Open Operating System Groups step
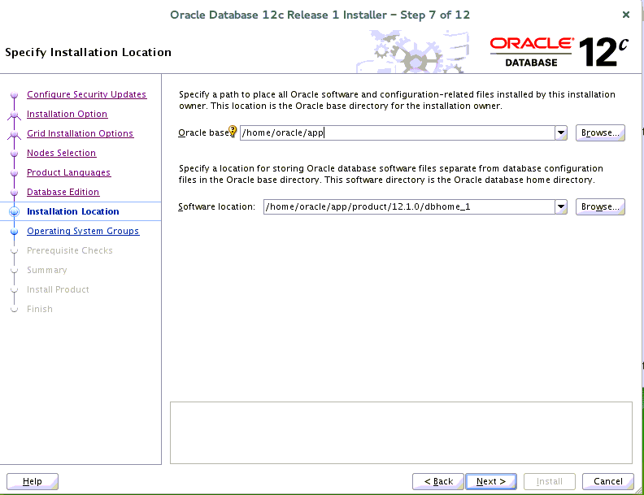 [x=82, y=231]
